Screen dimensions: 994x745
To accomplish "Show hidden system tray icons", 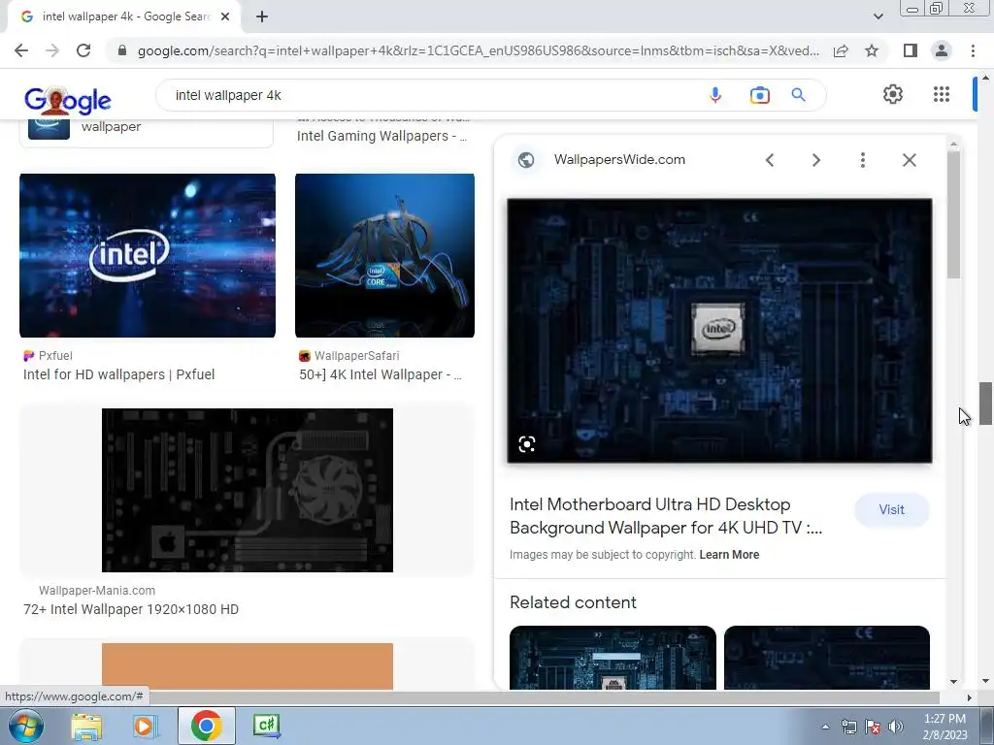I will tap(825, 728).
